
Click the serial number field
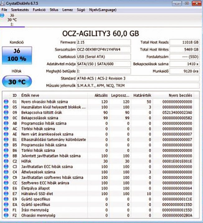coord(104,50)
